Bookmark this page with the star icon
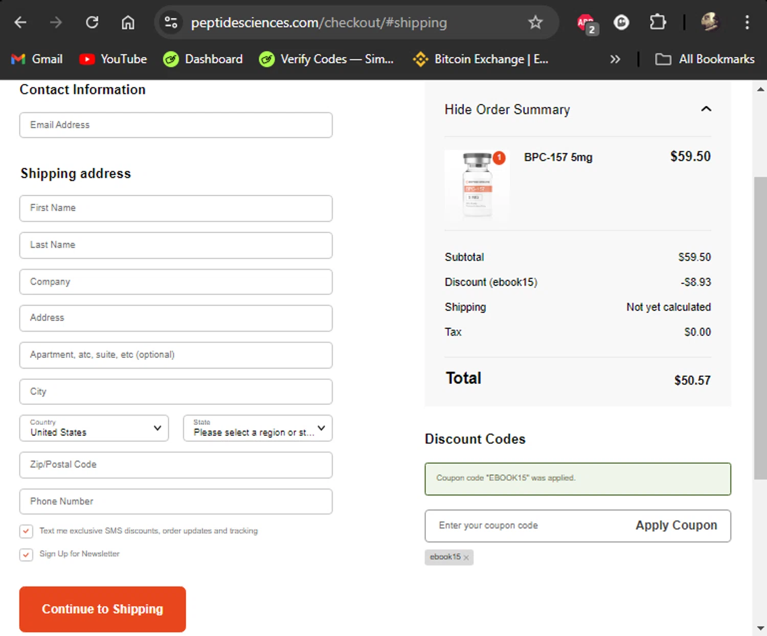The height and width of the screenshot is (636, 767). point(535,22)
